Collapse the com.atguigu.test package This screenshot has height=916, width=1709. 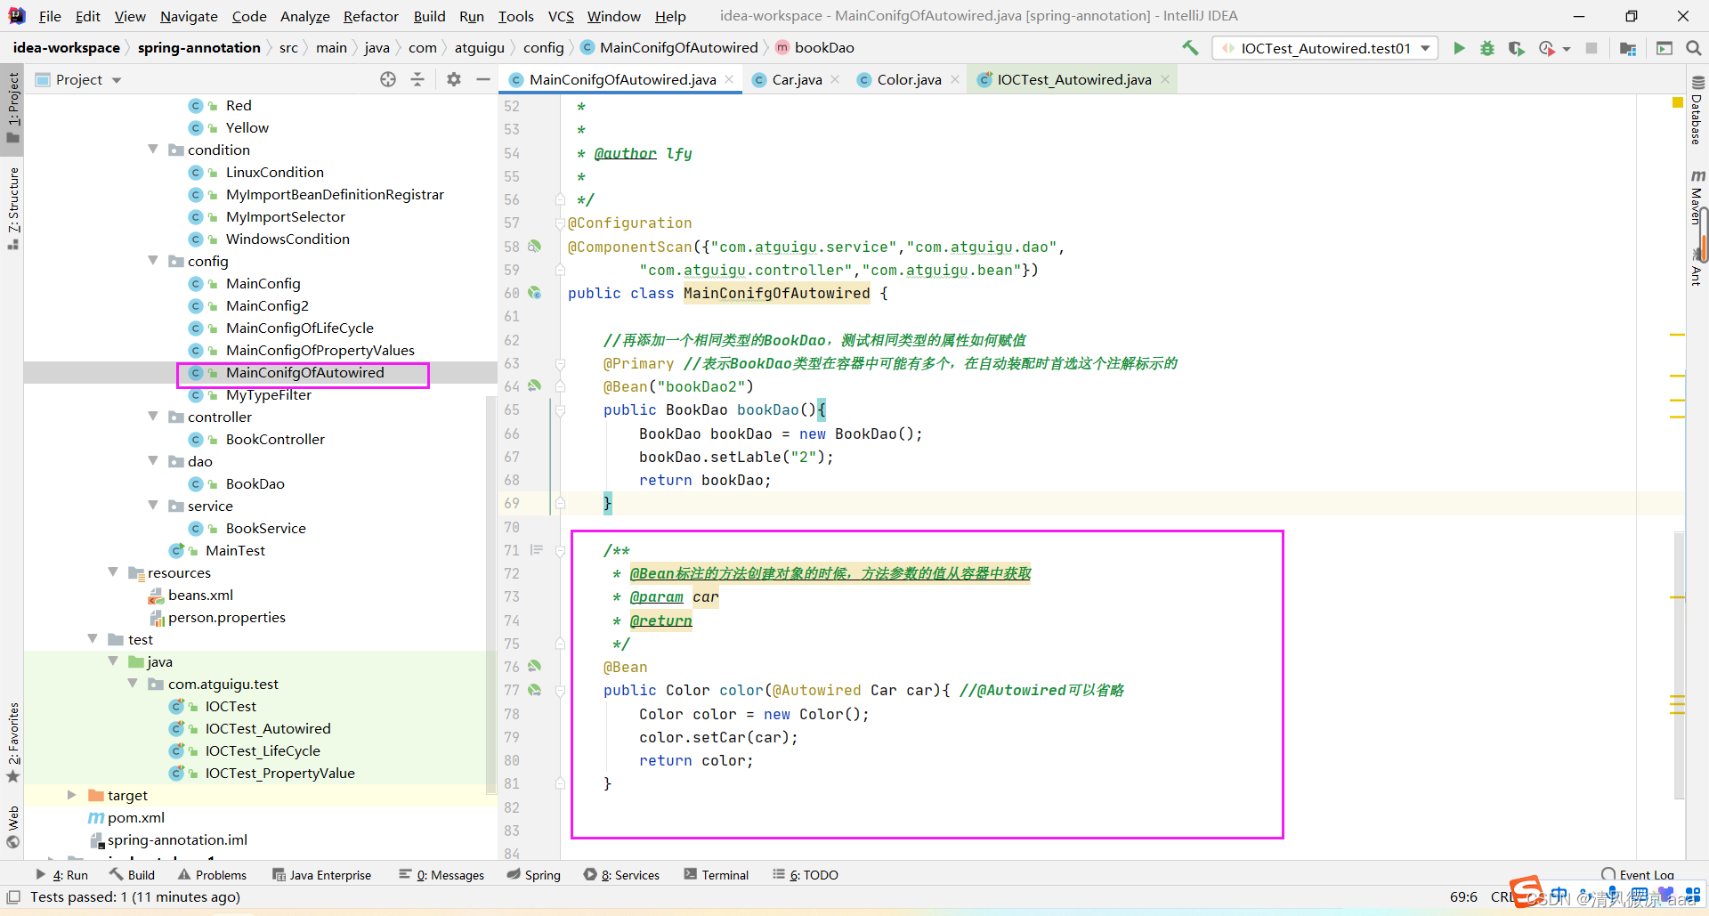(x=133, y=684)
